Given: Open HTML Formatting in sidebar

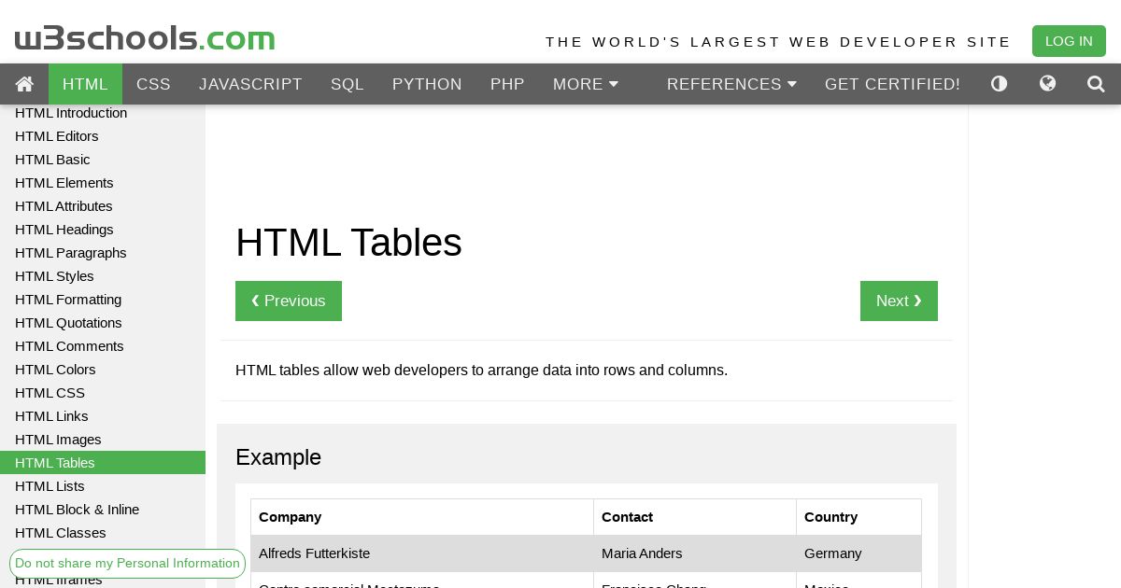Looking at the screenshot, I should 103,300.
